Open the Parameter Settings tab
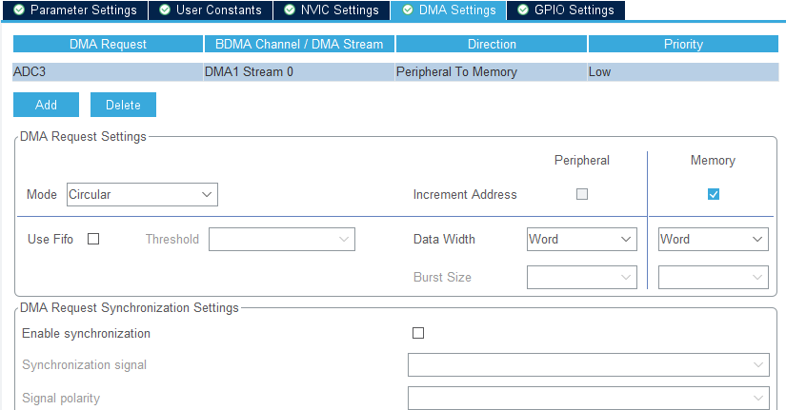This screenshot has width=786, height=410. coord(75,10)
